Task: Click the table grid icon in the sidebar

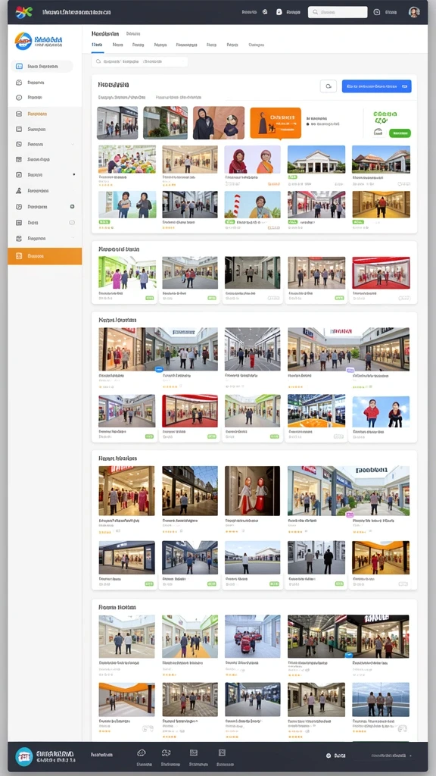Action: tap(19, 159)
